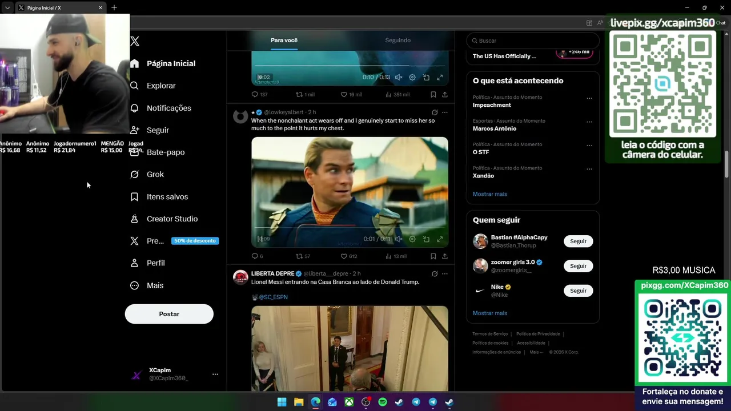Seek on the top video progress bar

tap(350, 66)
